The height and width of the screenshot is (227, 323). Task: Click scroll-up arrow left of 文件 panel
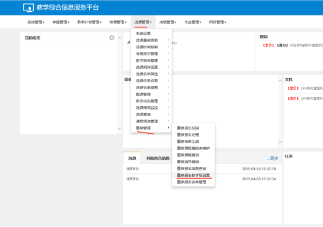tap(280, 81)
